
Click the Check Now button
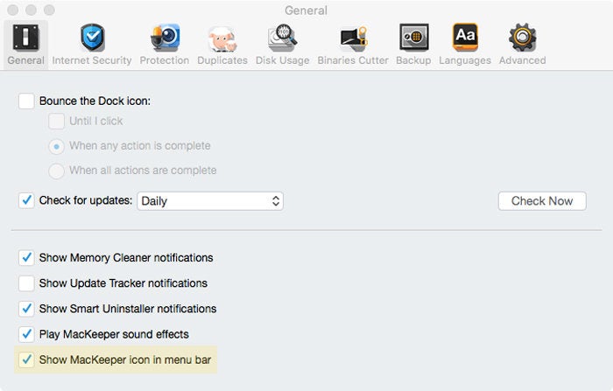pyautogui.click(x=542, y=201)
